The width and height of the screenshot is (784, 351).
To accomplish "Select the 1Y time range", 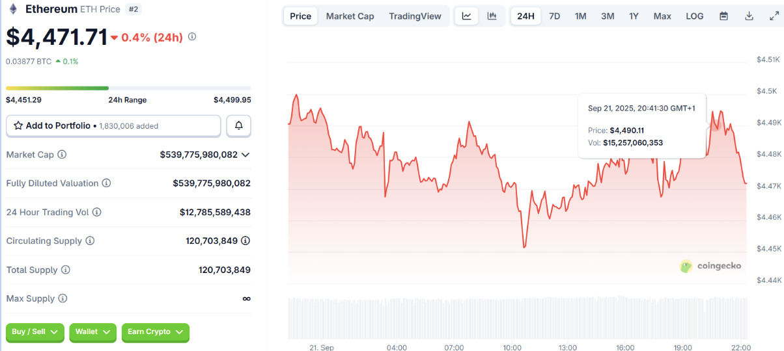I will (x=634, y=16).
